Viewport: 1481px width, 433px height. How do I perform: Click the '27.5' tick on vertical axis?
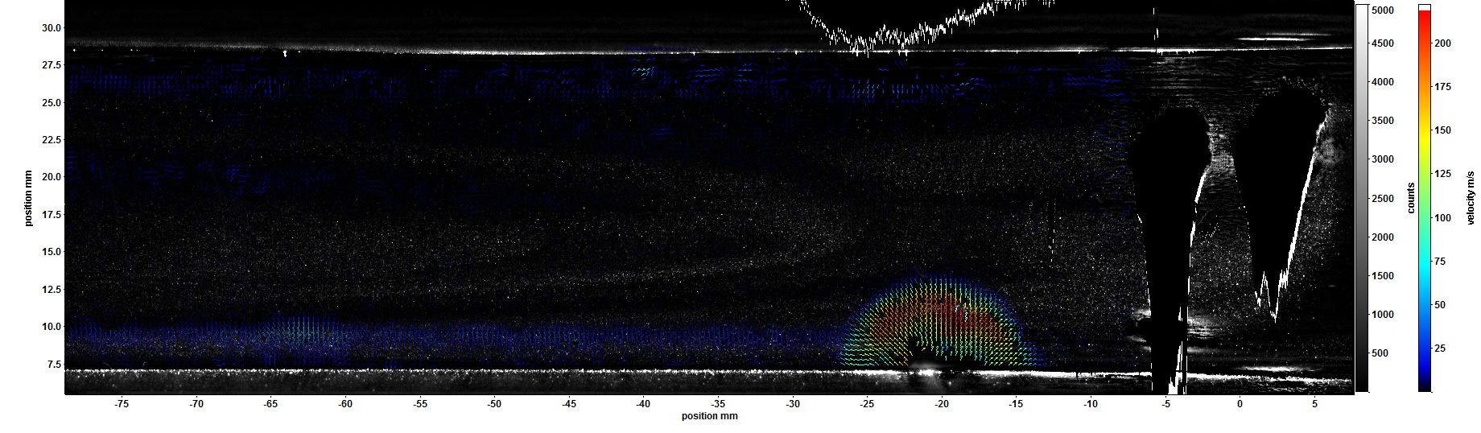(52, 65)
